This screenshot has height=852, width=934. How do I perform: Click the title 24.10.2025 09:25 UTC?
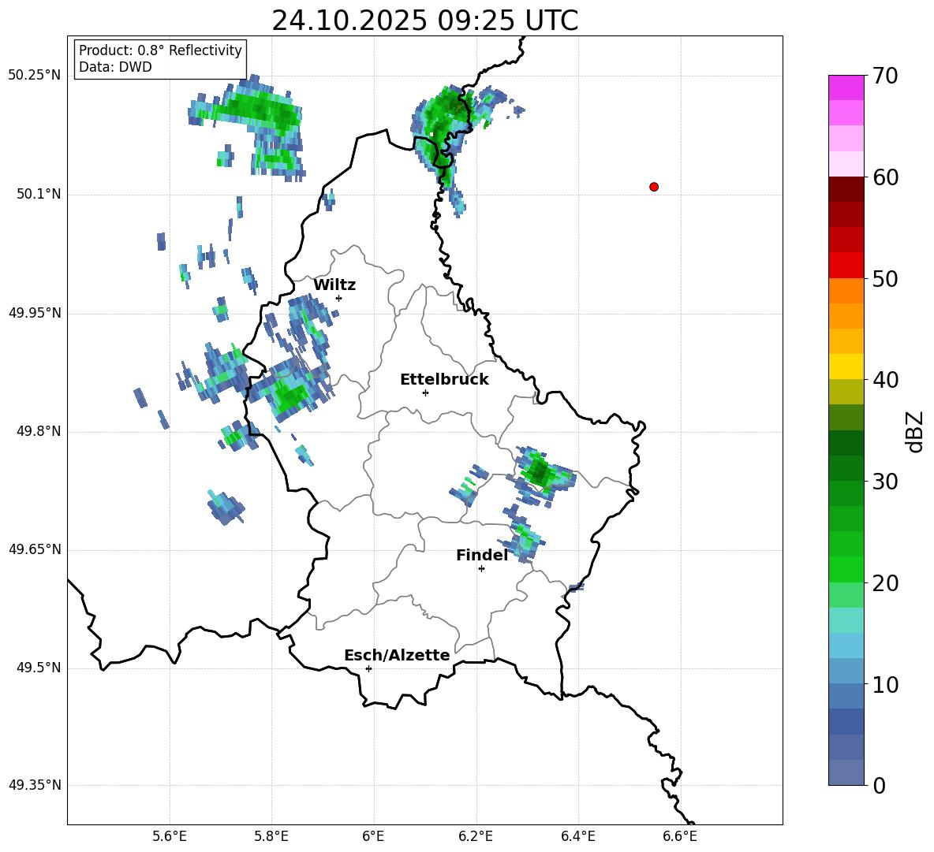point(424,20)
